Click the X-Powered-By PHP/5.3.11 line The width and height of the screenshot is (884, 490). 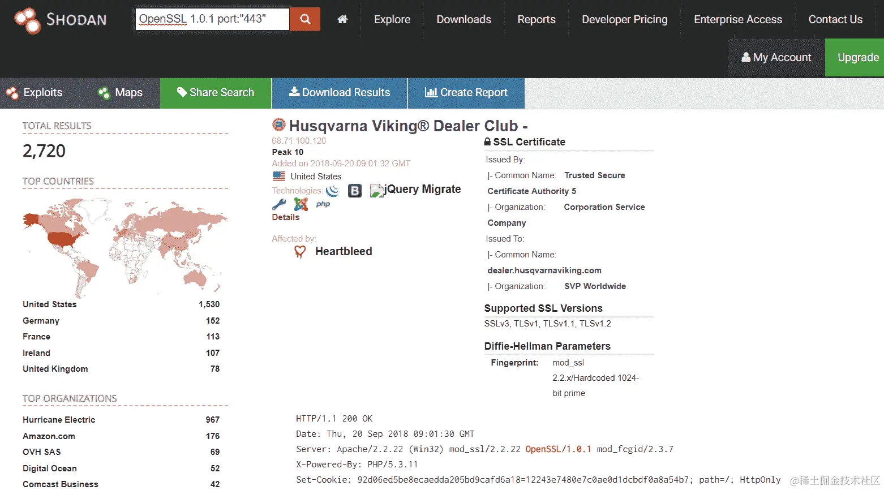pos(357,465)
